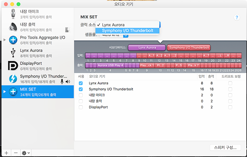Click the Pro Tools Aggregate I/O plus icon
The image size is (247, 157).
[13, 40]
